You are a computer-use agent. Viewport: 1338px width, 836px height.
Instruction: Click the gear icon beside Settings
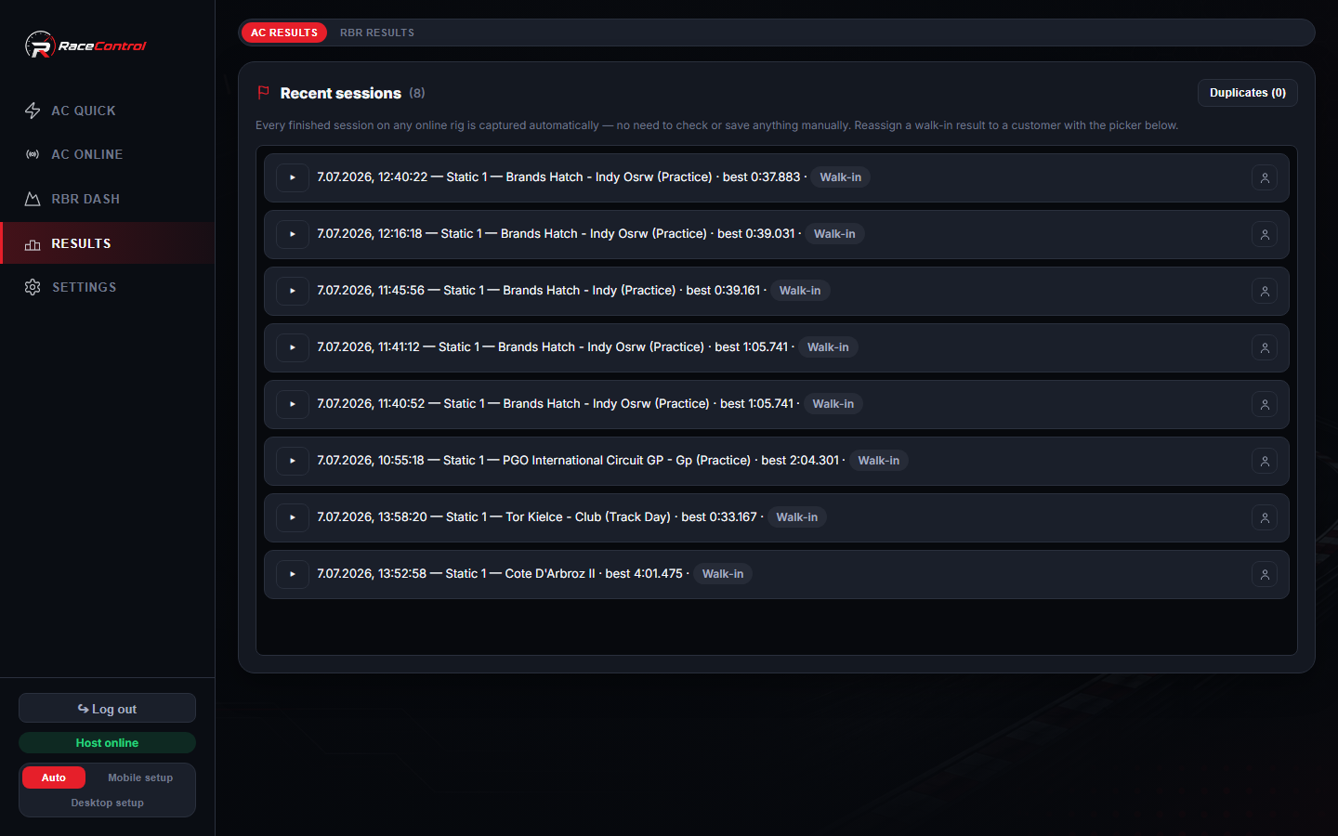[x=33, y=287]
